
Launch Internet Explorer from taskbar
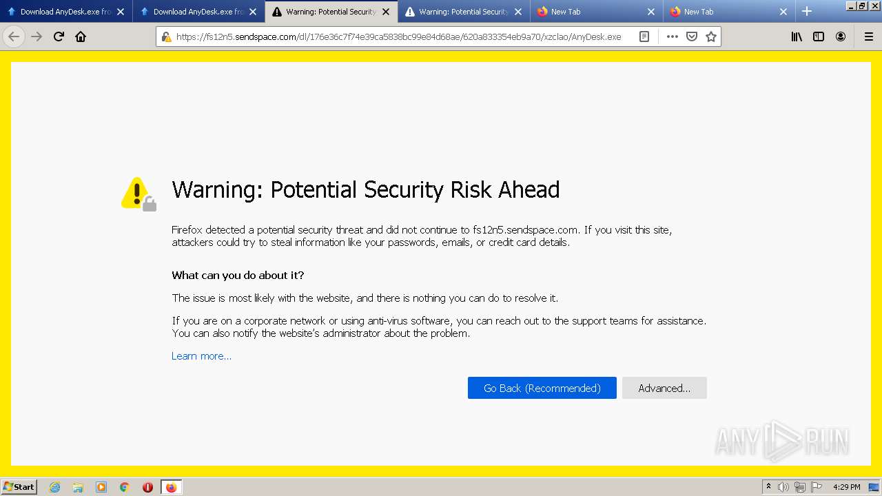click(54, 487)
